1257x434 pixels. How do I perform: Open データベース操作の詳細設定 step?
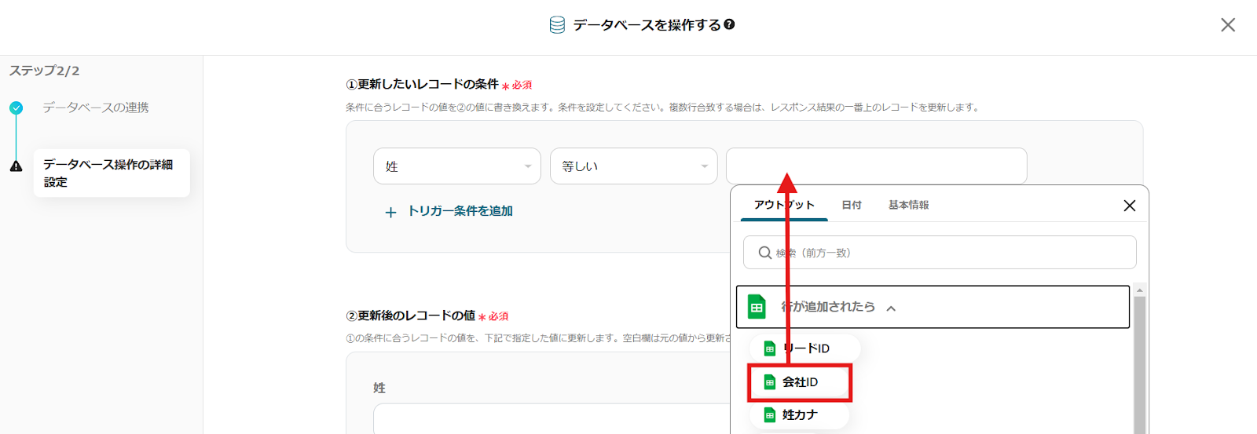112,173
